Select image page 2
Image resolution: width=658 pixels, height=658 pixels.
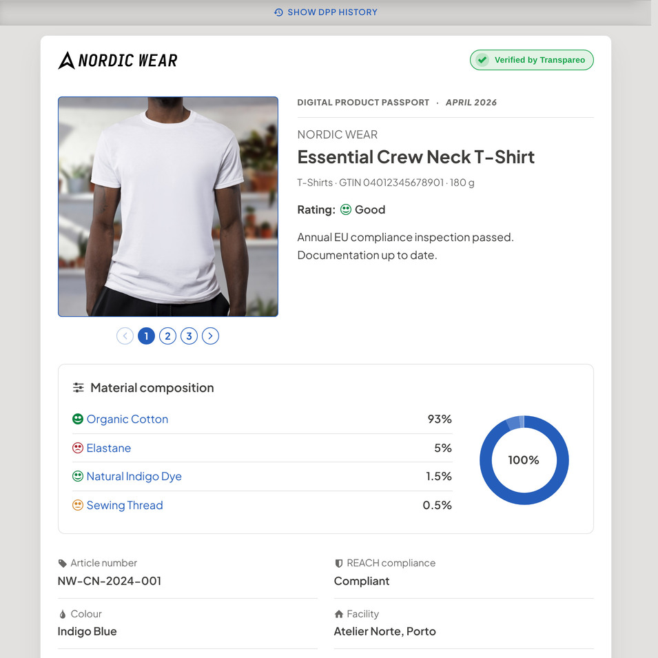pos(168,336)
